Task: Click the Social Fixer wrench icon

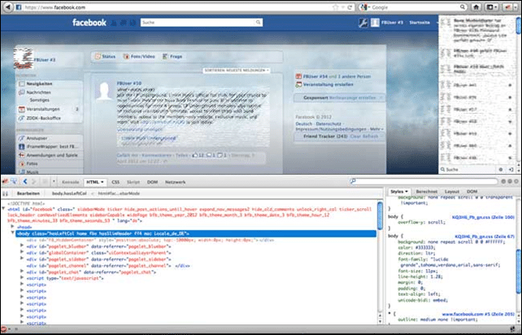Action: click(363, 23)
